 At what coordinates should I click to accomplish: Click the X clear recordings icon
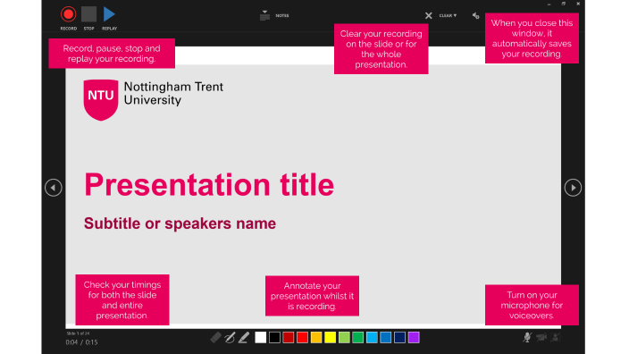pos(429,16)
